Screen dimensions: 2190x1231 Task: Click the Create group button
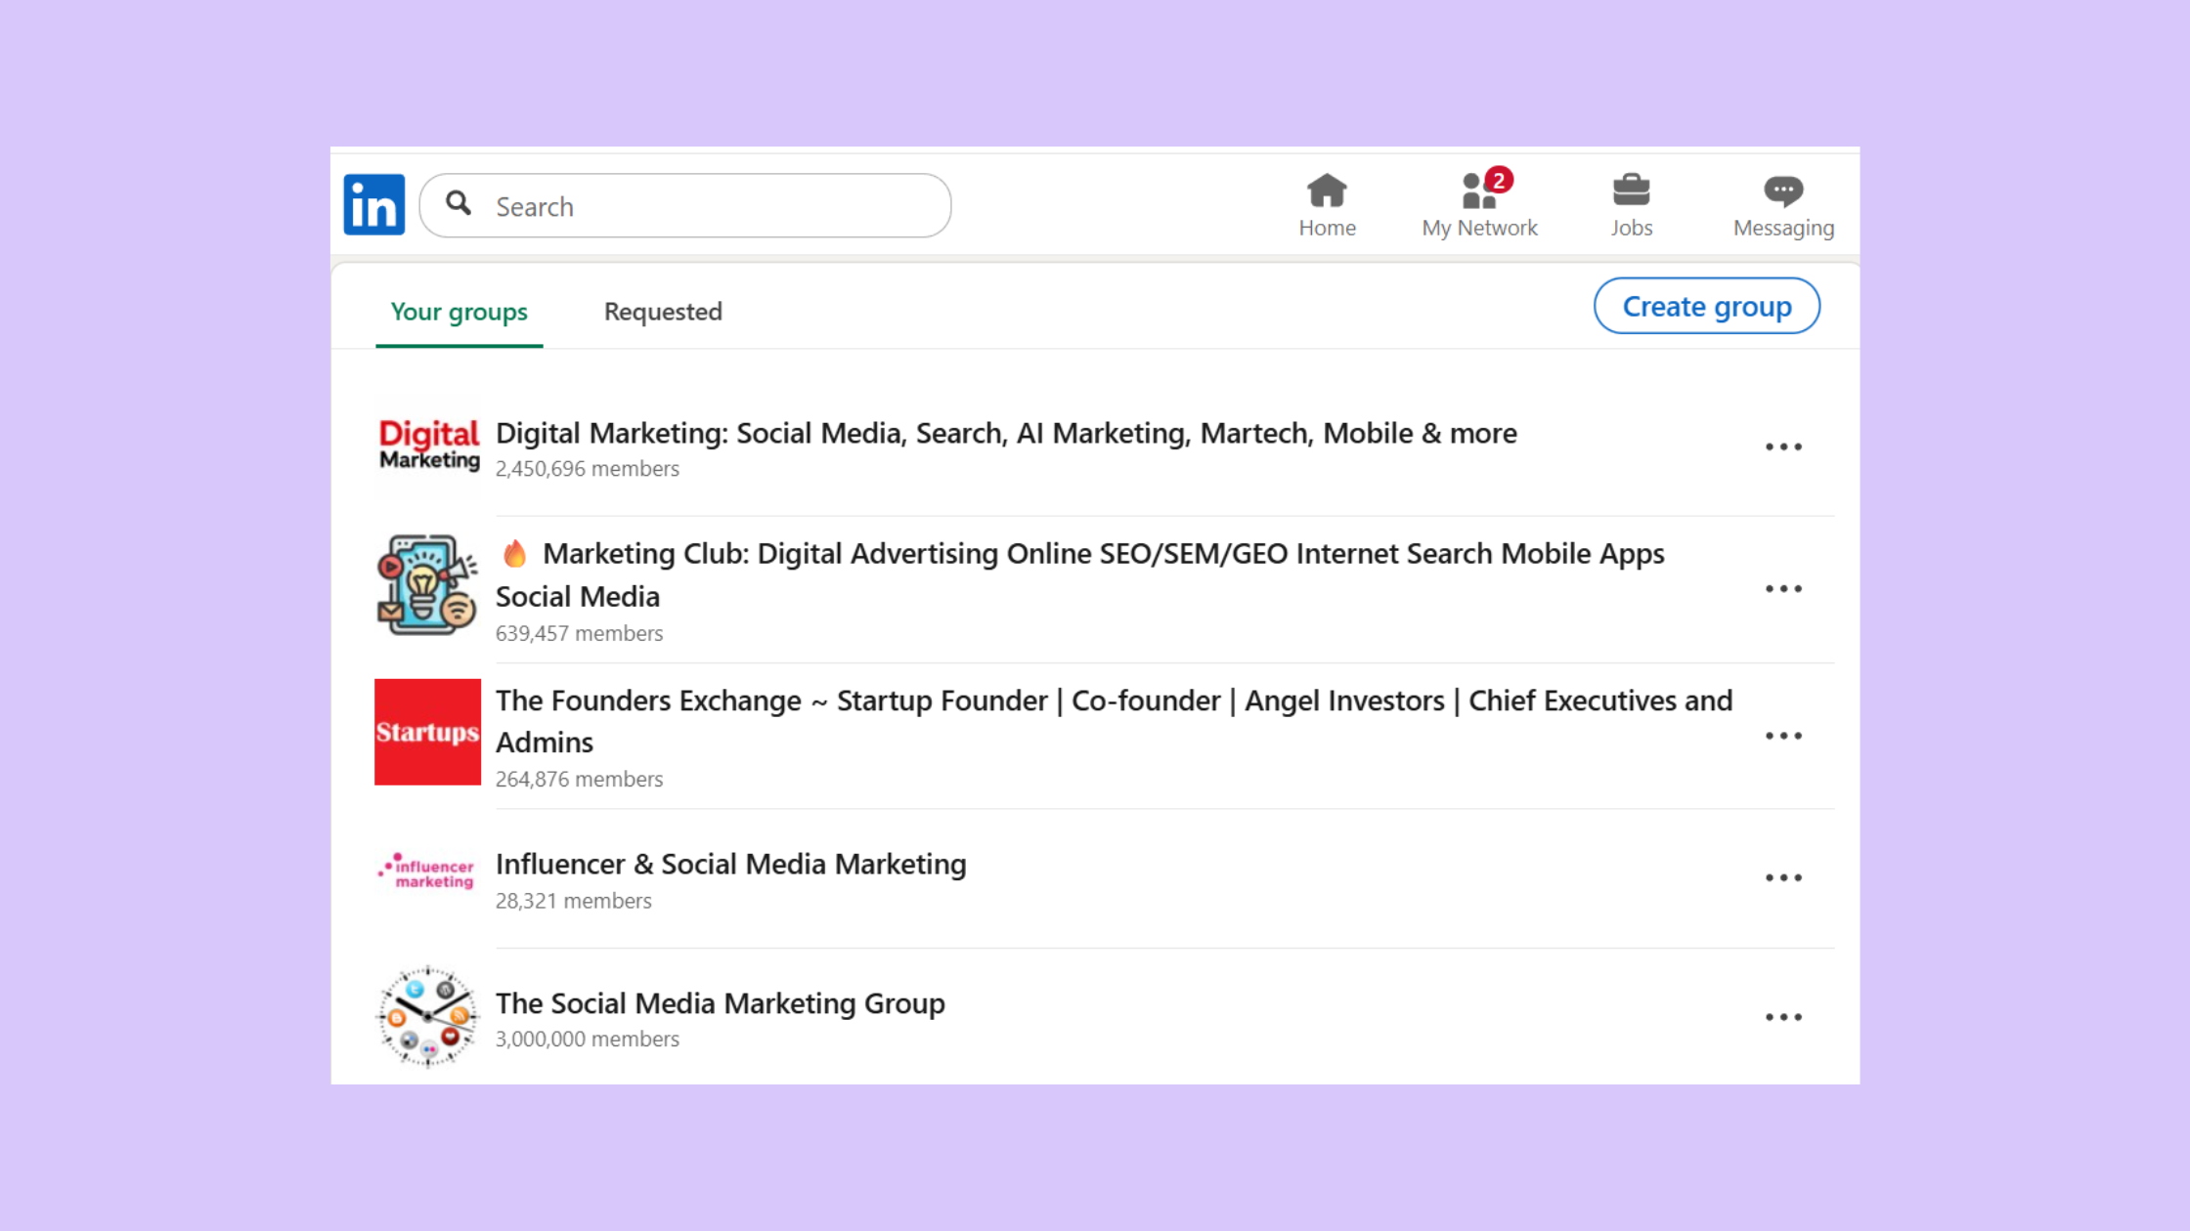tap(1707, 306)
